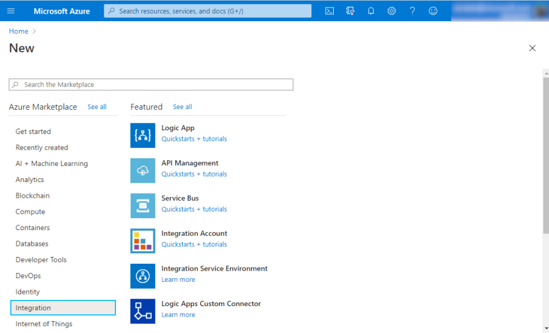The height and width of the screenshot is (333, 549).
Task: Click the API Management icon
Action: tap(143, 170)
